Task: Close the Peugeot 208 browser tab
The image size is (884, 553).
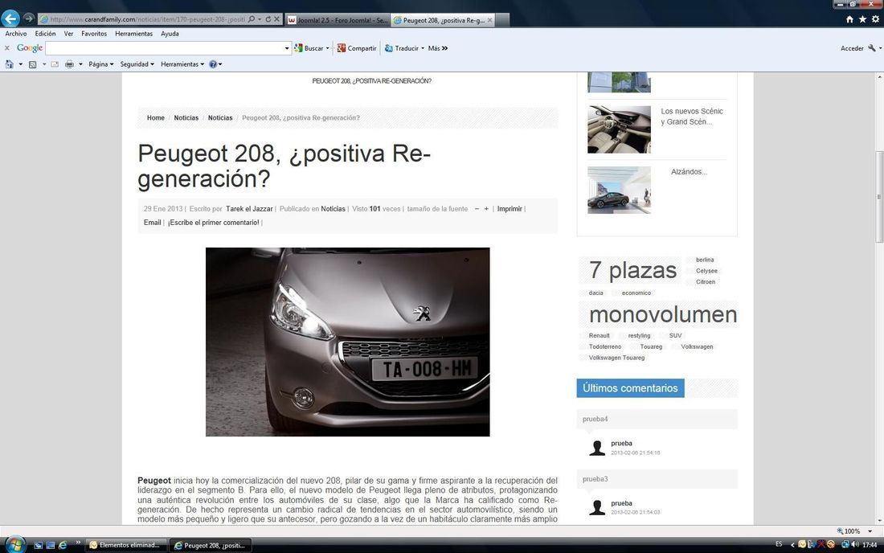Action: coord(490,20)
